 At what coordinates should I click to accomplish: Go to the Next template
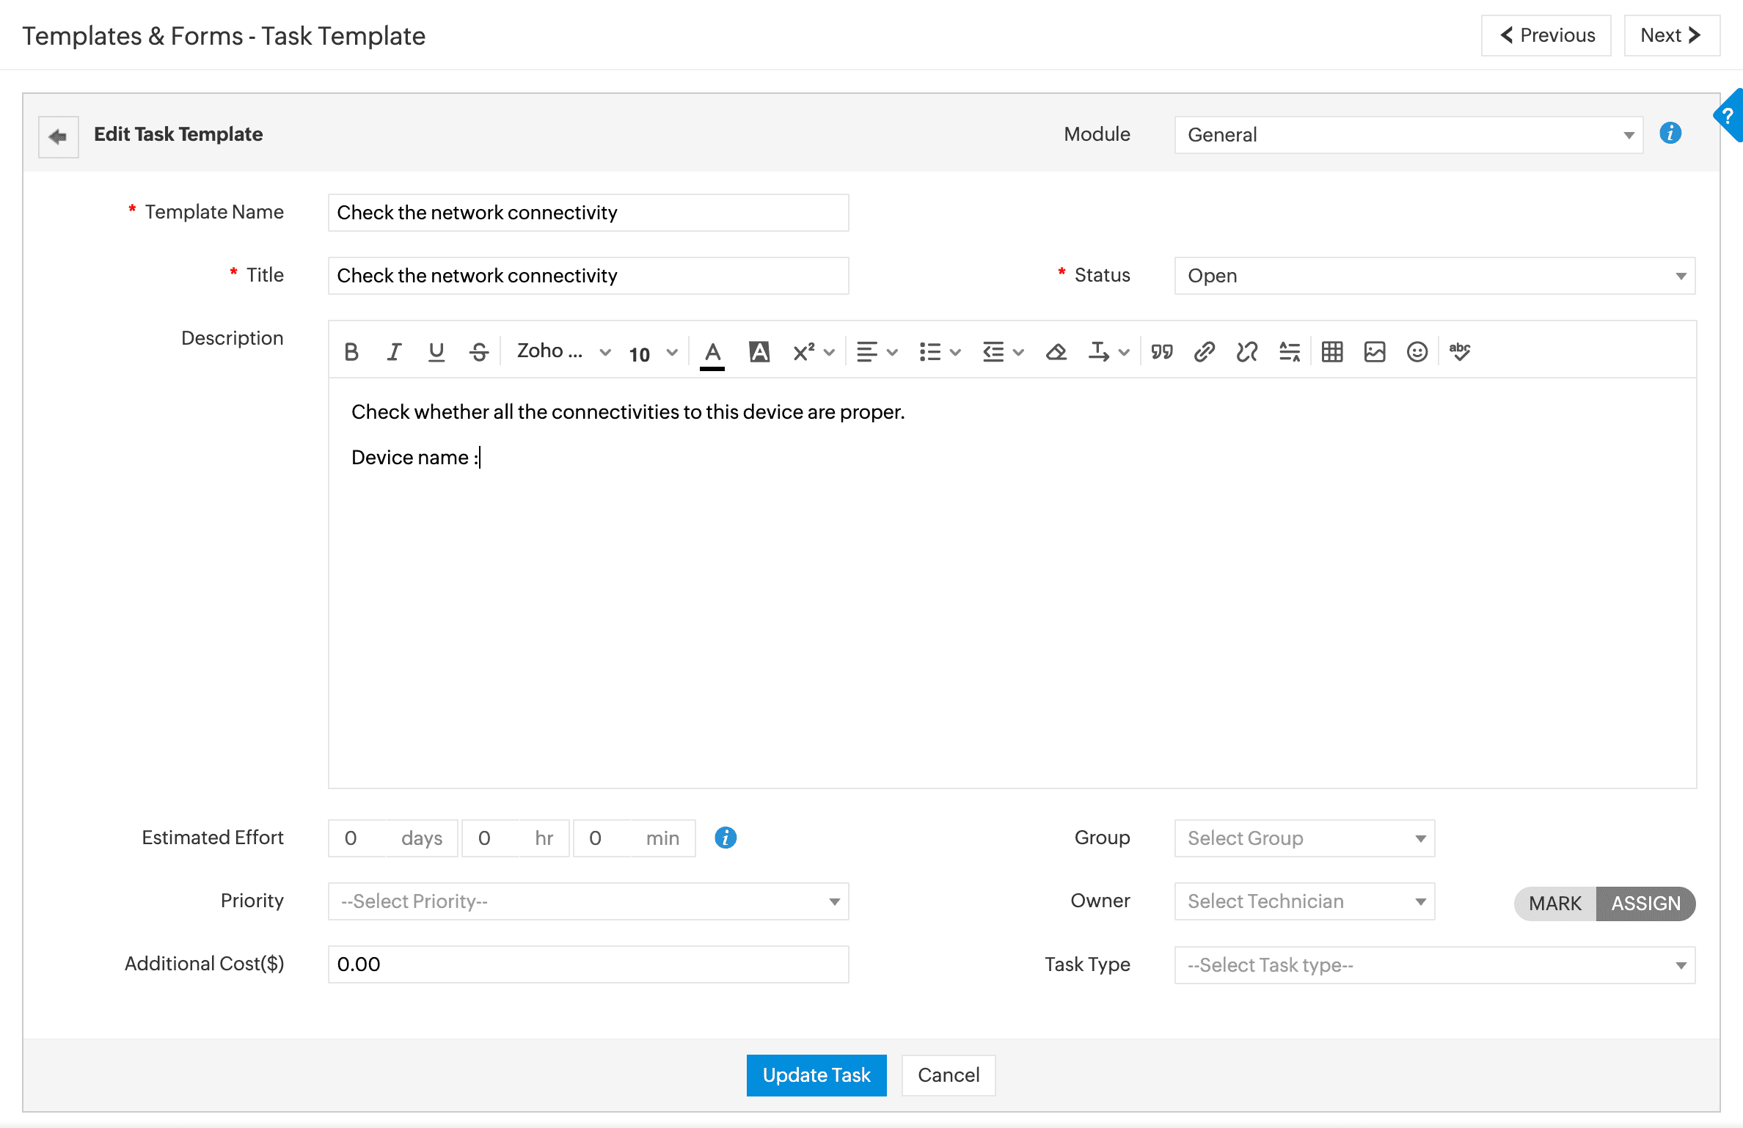1672,35
